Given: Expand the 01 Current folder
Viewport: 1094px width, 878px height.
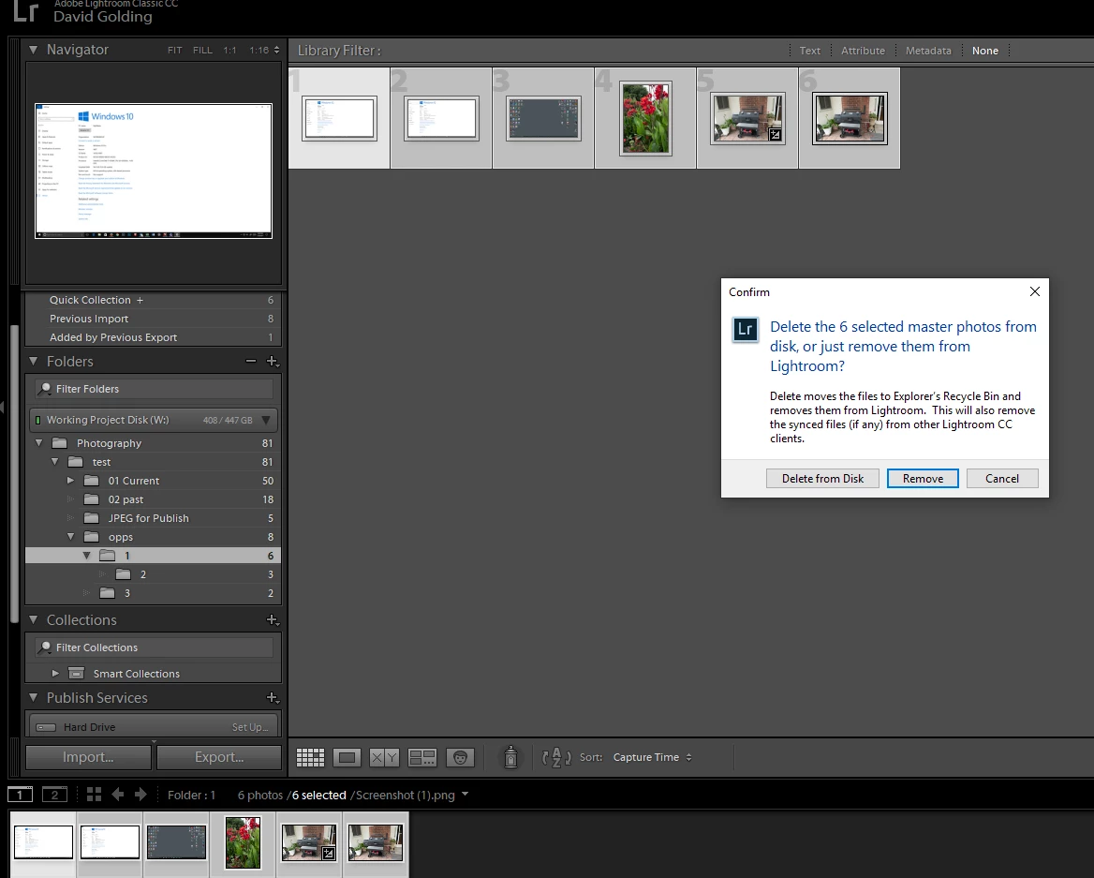Looking at the screenshot, I should point(70,481).
